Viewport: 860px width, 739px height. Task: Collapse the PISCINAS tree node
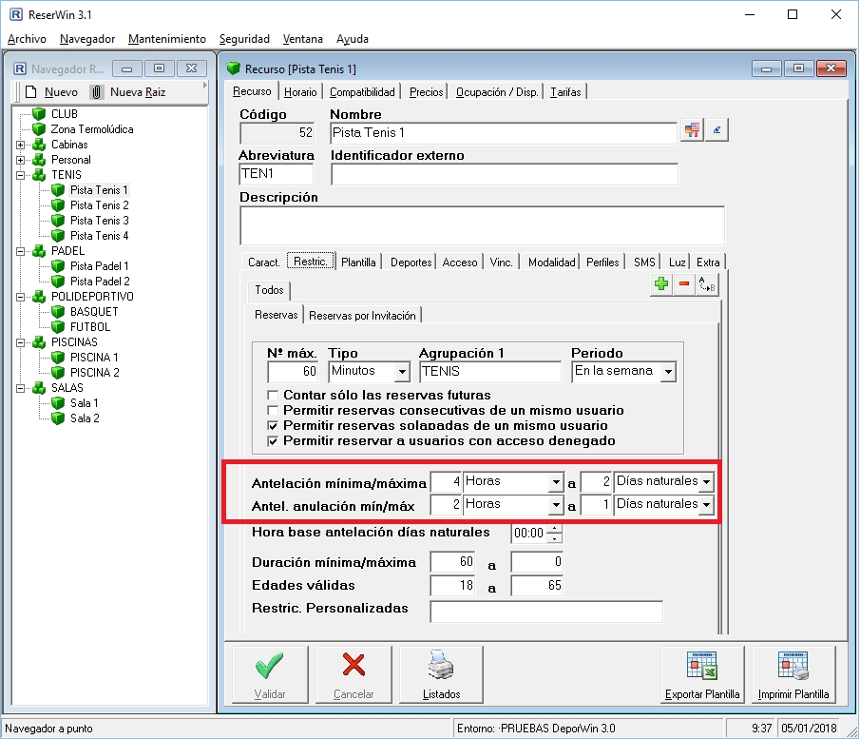(x=20, y=342)
